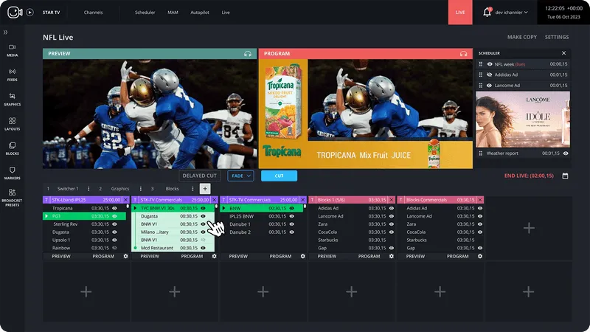The image size is (590, 332).
Task: Open MAM in top navigation
Action: [x=173, y=13]
